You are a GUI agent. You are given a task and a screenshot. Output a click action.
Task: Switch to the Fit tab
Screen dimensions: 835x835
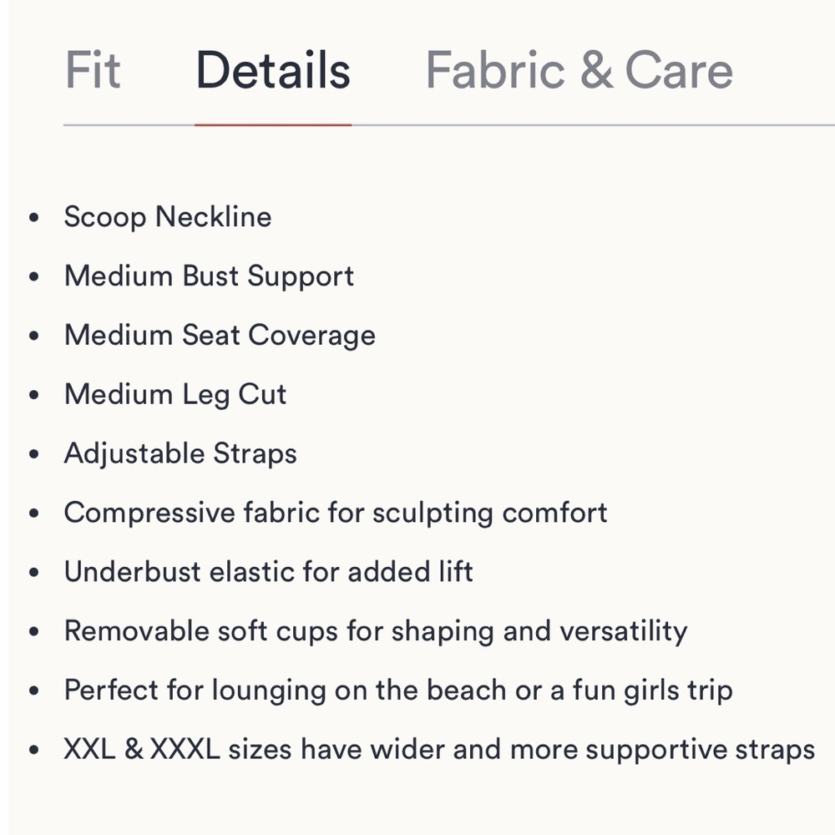[93, 70]
